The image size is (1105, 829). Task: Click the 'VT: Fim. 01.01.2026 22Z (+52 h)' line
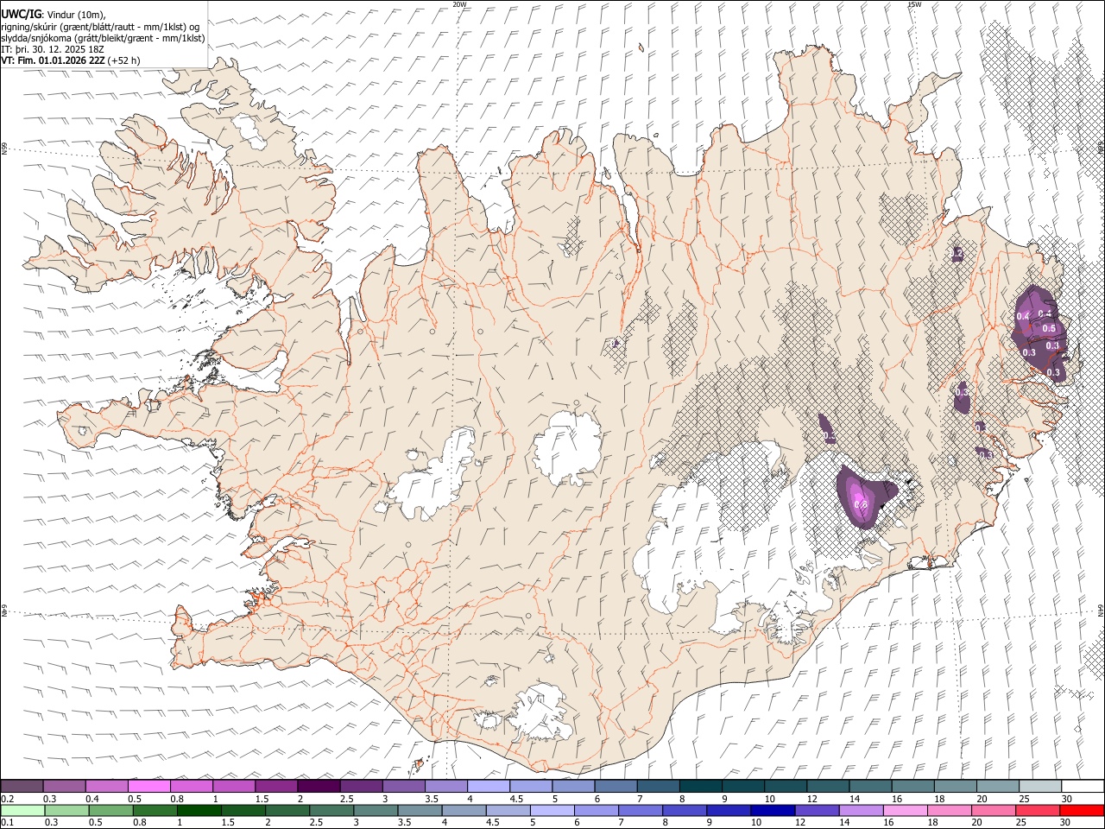(x=71, y=60)
